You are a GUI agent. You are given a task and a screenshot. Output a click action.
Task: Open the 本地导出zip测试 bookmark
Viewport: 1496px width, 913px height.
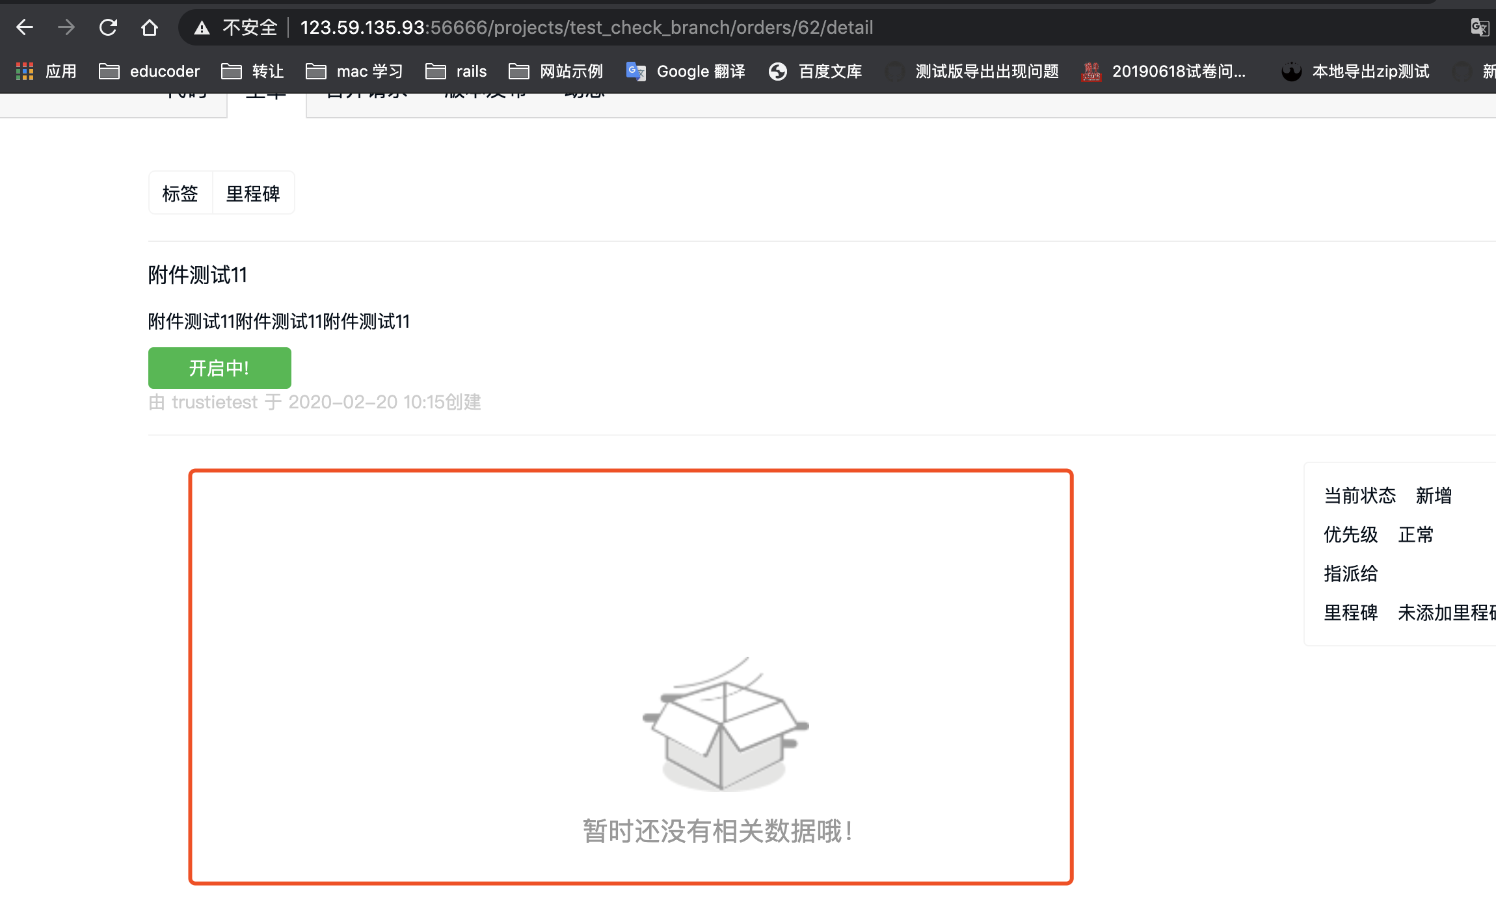(x=1355, y=71)
